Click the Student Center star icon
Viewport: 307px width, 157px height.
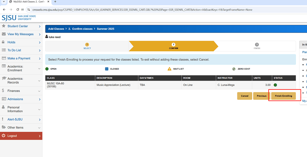(4, 26)
